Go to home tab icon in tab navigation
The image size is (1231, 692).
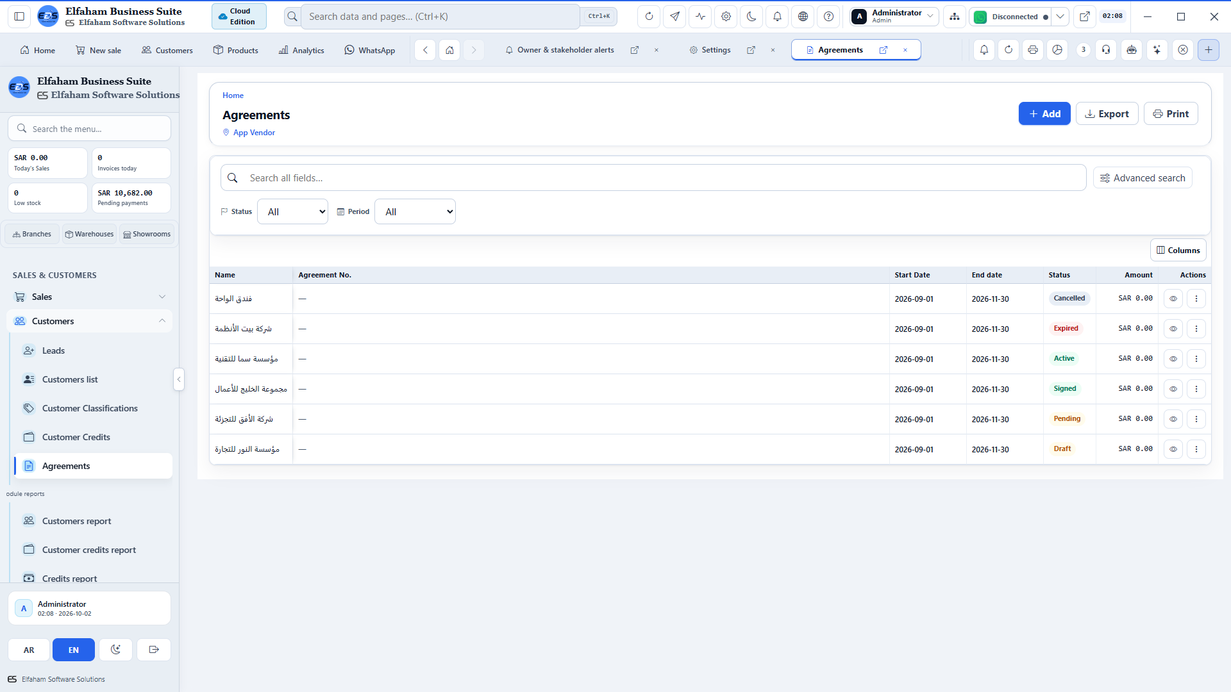click(x=449, y=50)
